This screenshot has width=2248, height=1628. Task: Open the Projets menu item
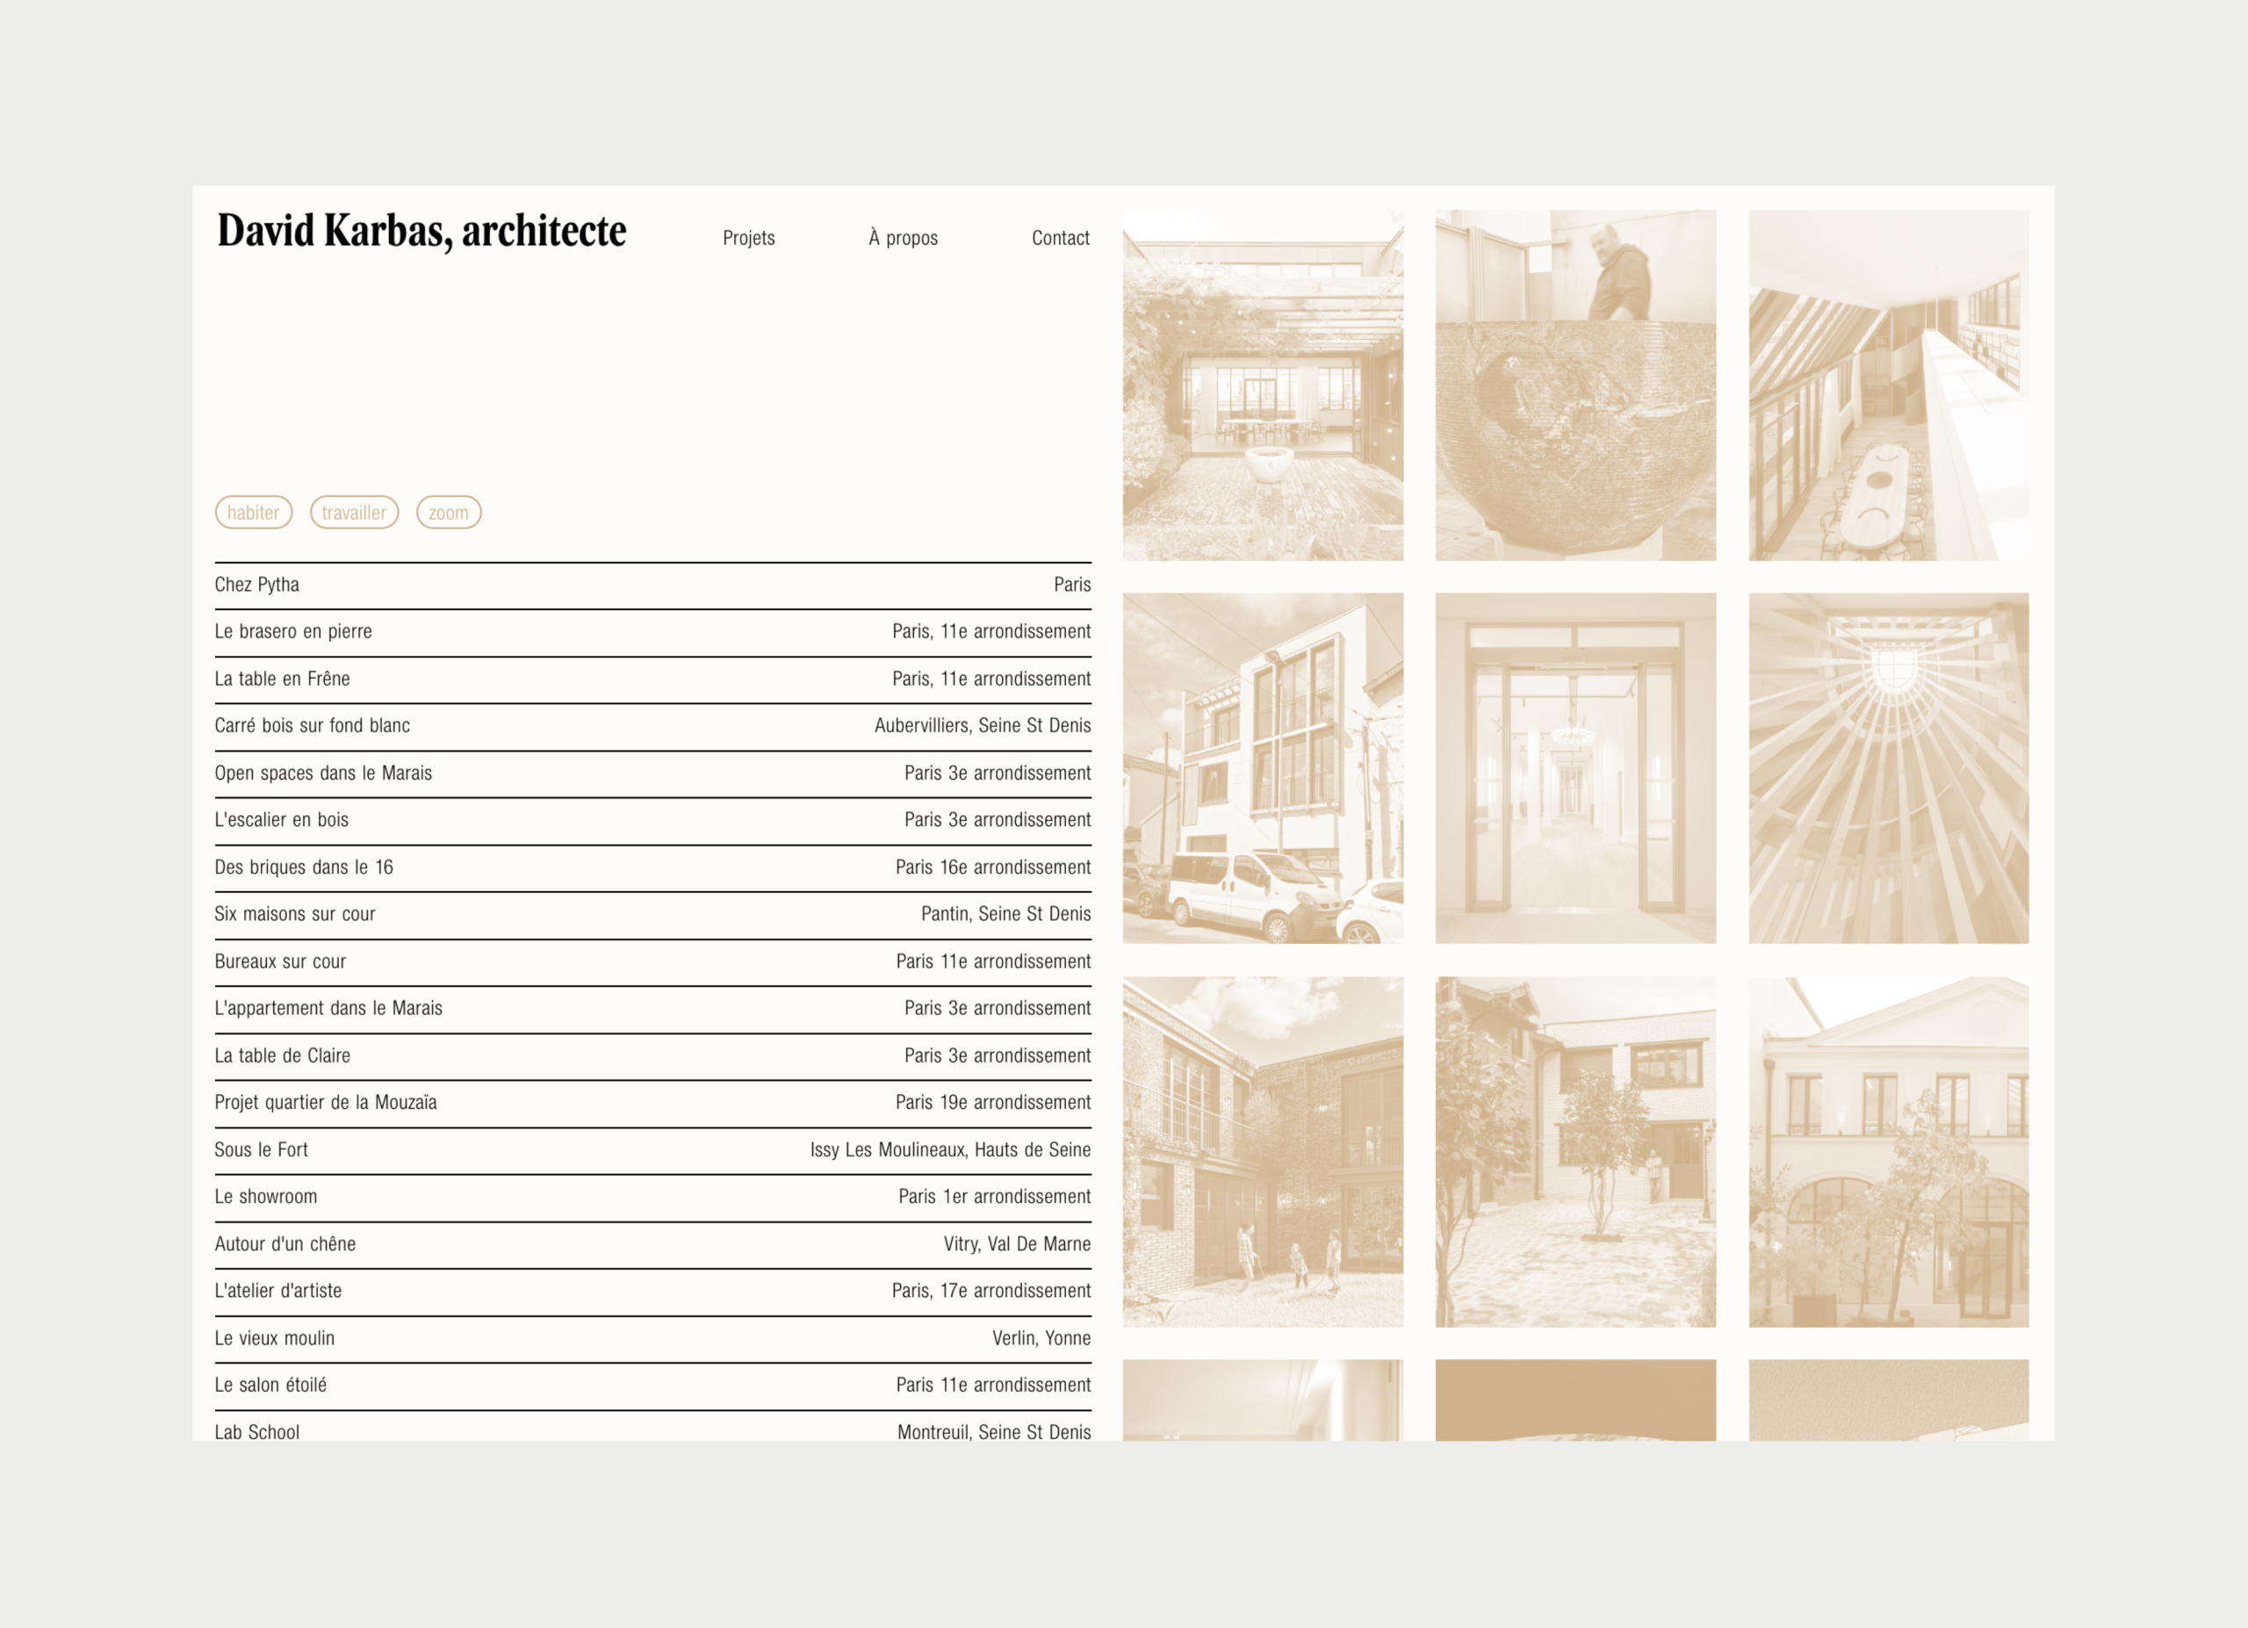point(748,238)
